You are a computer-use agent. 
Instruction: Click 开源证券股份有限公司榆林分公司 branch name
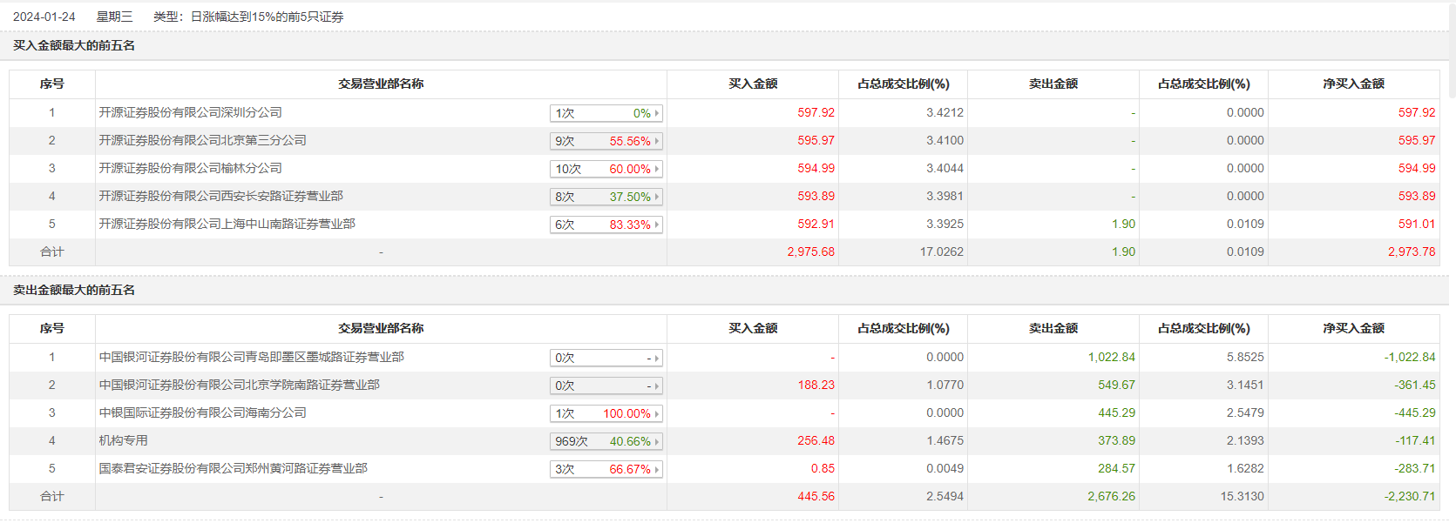(190, 168)
